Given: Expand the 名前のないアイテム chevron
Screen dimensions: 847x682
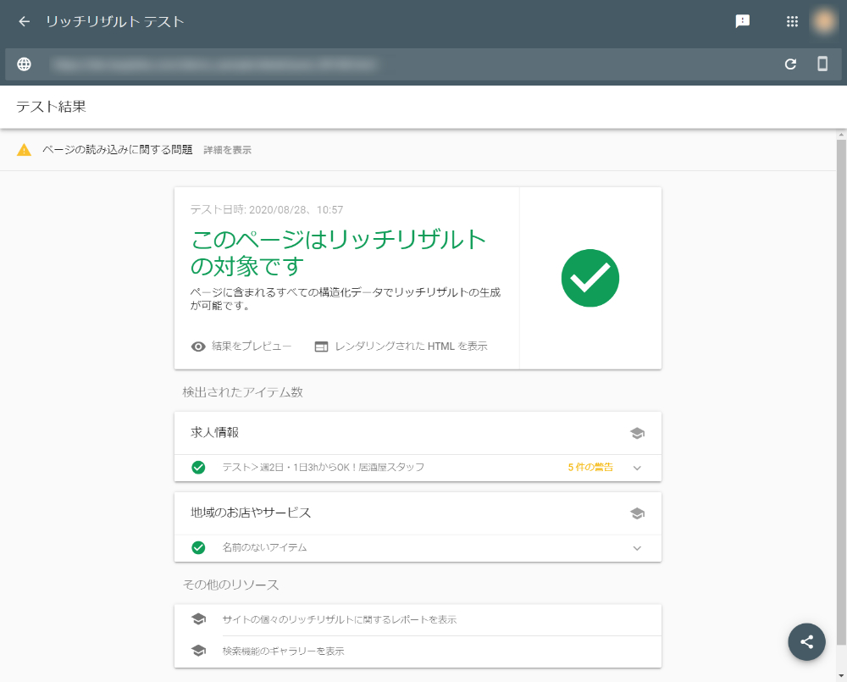Looking at the screenshot, I should 638,548.
